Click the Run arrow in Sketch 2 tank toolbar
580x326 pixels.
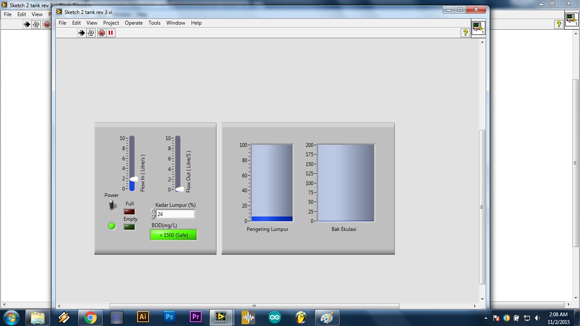(82, 33)
